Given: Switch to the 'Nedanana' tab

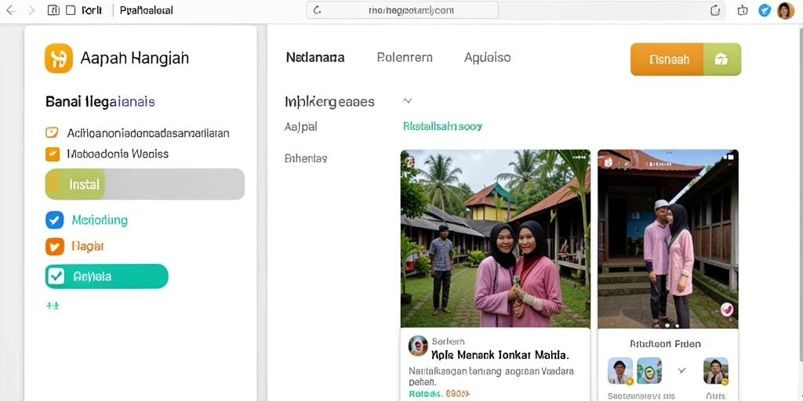Looking at the screenshot, I should pyautogui.click(x=315, y=57).
